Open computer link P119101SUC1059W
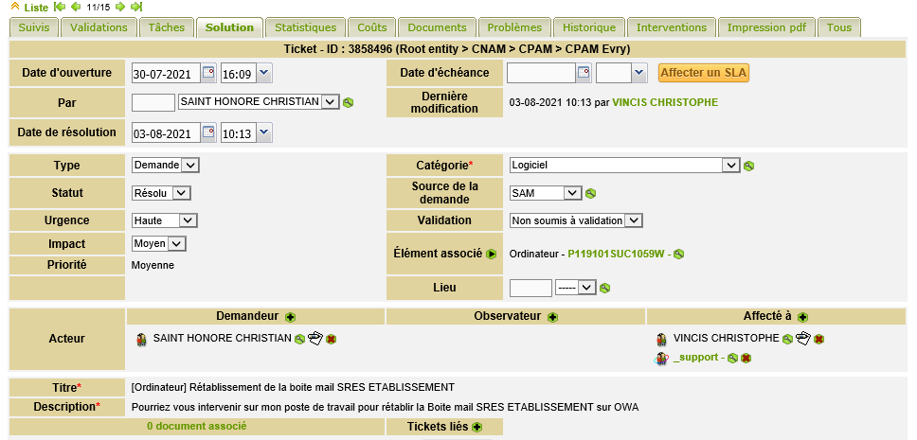 [x=616, y=254]
